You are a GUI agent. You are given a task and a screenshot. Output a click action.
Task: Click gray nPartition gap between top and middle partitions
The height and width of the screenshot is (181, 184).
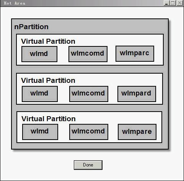(x=90, y=69)
